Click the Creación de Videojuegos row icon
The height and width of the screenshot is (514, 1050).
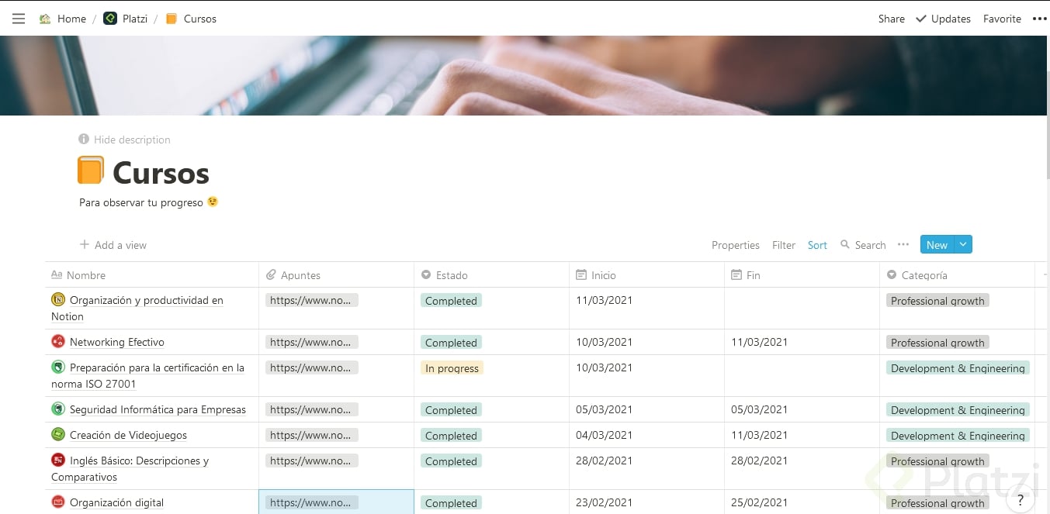click(x=58, y=435)
